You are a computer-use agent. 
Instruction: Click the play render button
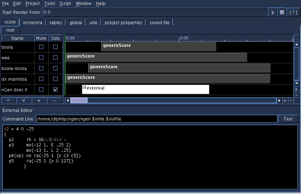click(x=273, y=12)
